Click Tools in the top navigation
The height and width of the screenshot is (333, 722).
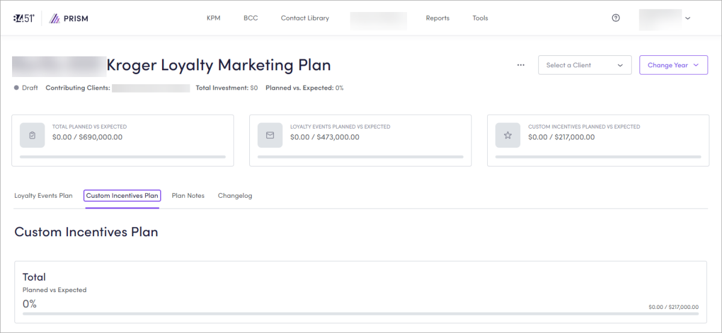coord(480,18)
